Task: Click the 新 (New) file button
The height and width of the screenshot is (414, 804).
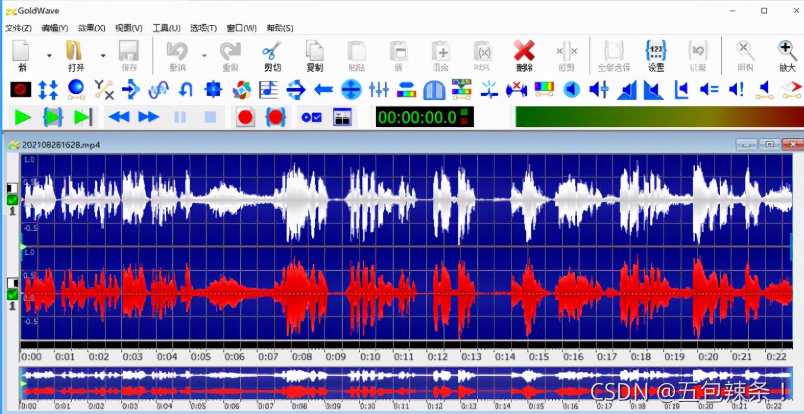Action: 21,56
